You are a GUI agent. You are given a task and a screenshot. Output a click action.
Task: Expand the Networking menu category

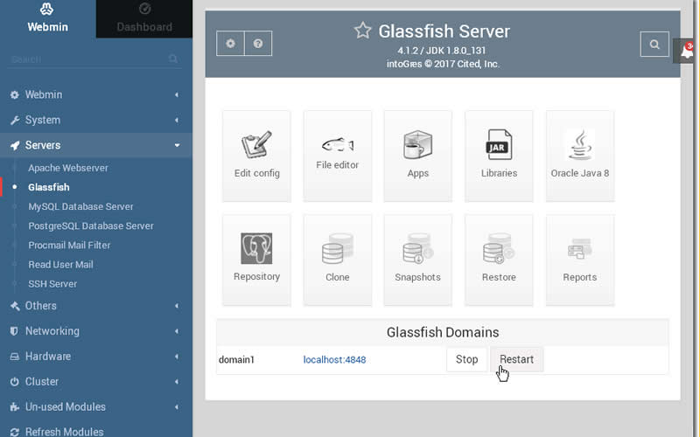pyautogui.click(x=96, y=331)
